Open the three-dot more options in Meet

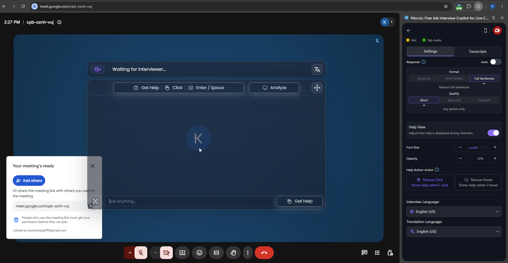(248, 253)
